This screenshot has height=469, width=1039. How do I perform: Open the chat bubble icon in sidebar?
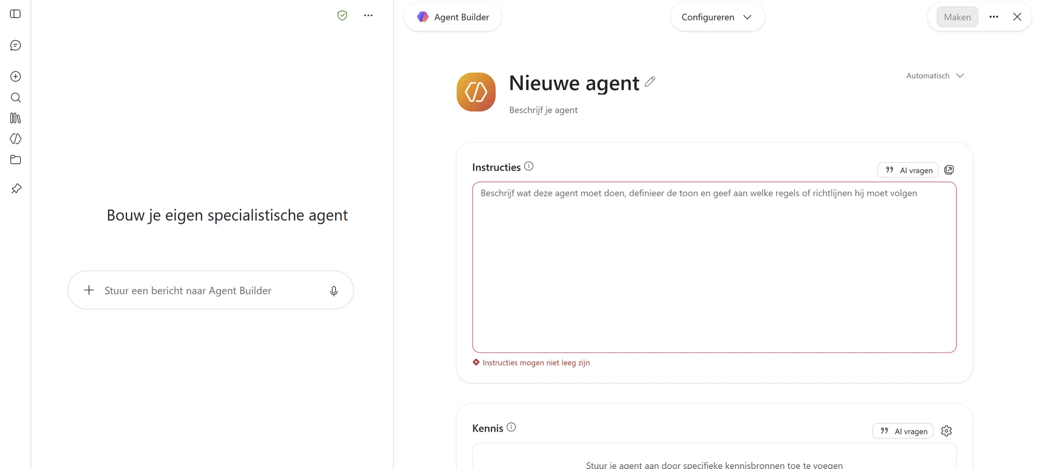pos(16,46)
